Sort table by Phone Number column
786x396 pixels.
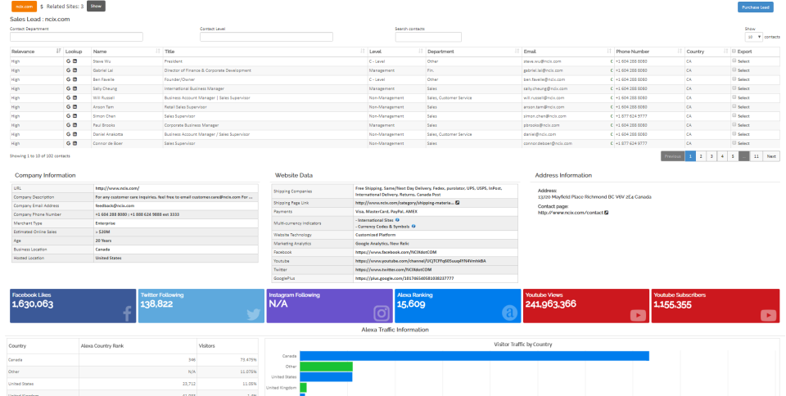[649, 52]
